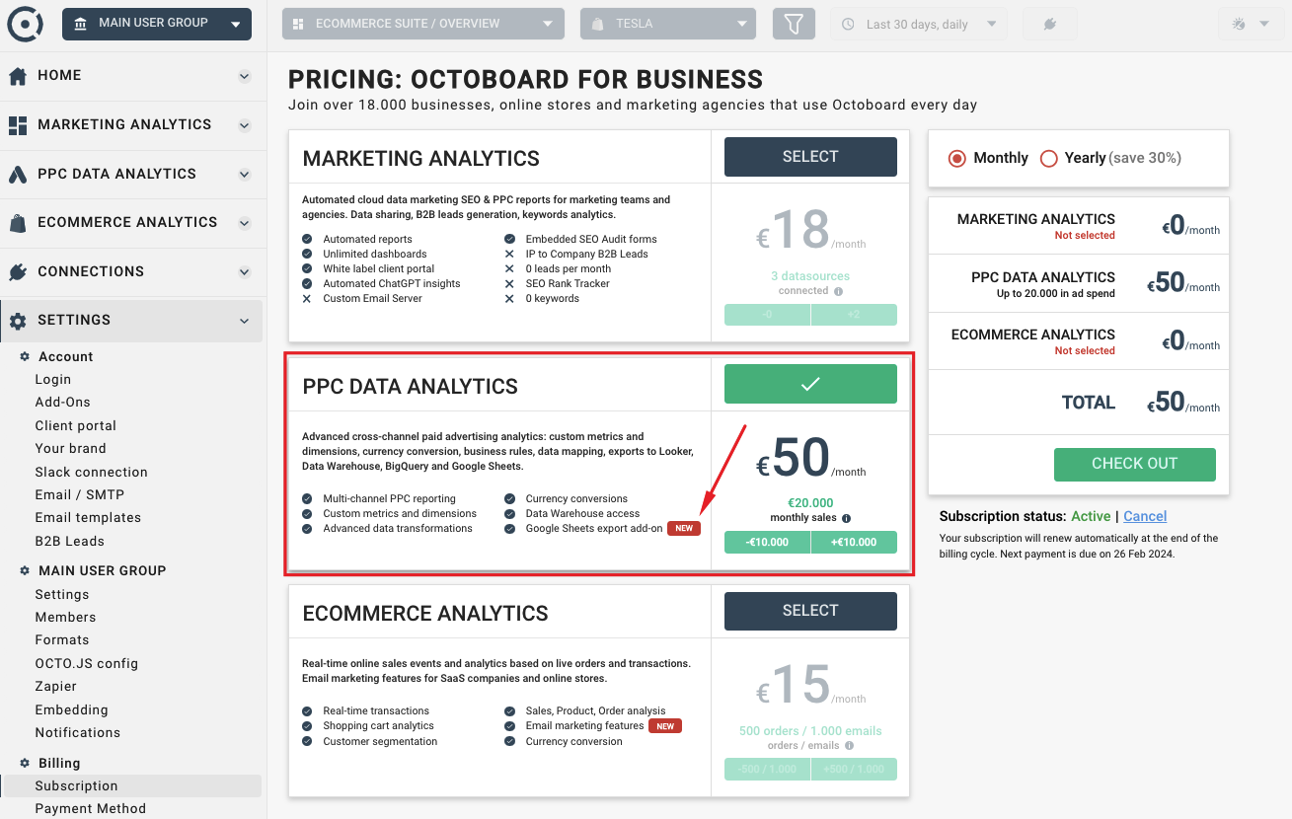Click NEW badge beside Google Sheets export add-on
Viewport: 1292px width, 819px height.
point(684,529)
